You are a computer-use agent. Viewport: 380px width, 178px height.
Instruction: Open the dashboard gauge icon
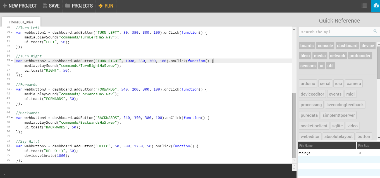376,6
